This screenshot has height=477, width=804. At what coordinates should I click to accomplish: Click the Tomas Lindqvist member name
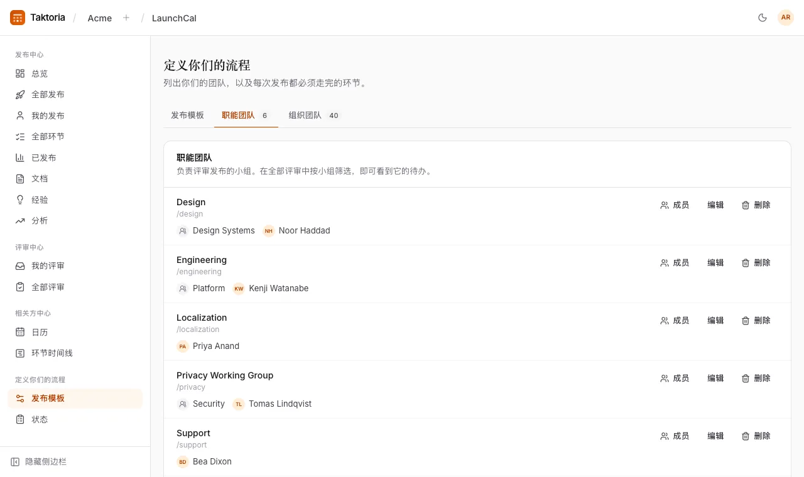point(280,404)
